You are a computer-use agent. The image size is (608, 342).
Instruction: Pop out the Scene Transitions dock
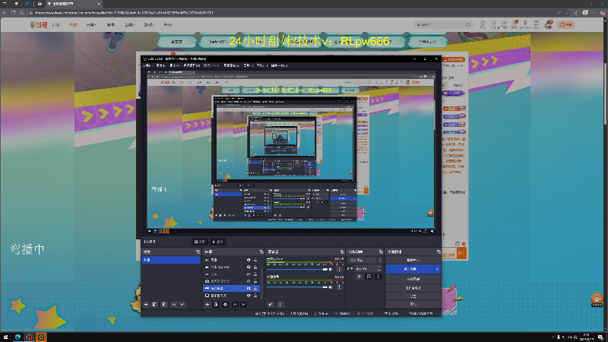coord(381,252)
